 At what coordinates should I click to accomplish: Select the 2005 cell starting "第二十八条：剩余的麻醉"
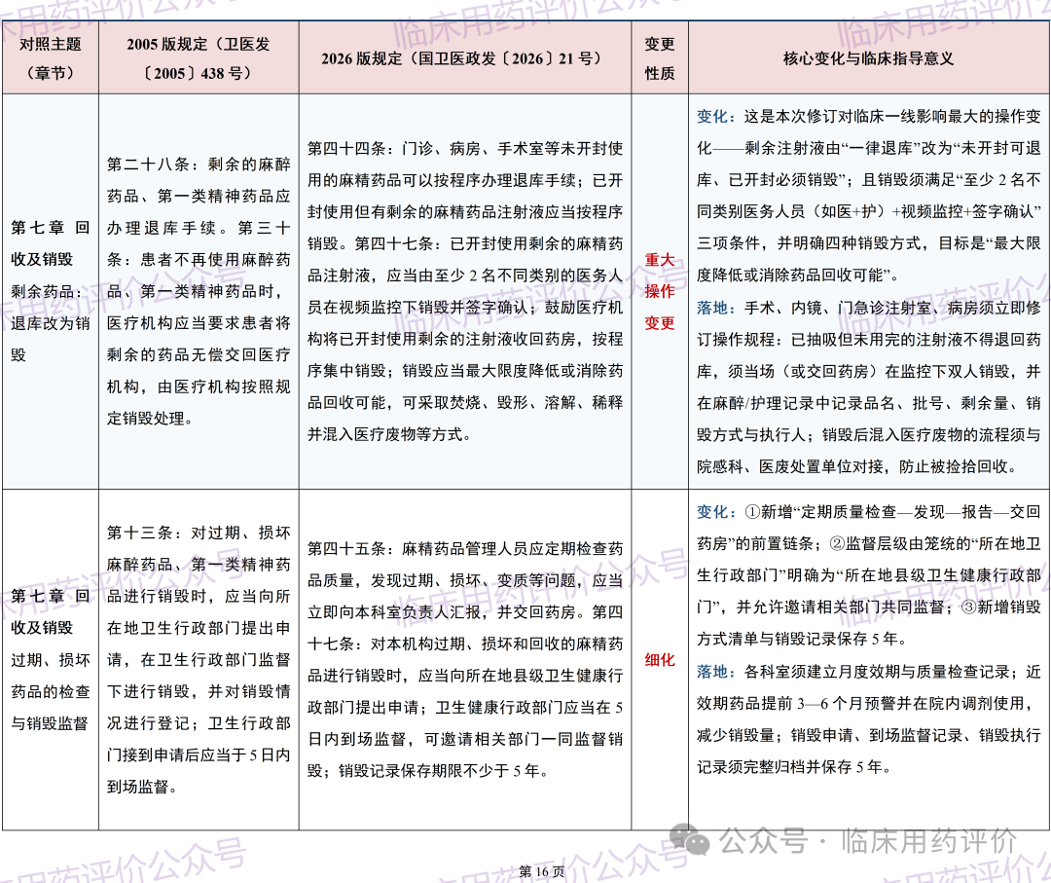pyautogui.click(x=199, y=291)
